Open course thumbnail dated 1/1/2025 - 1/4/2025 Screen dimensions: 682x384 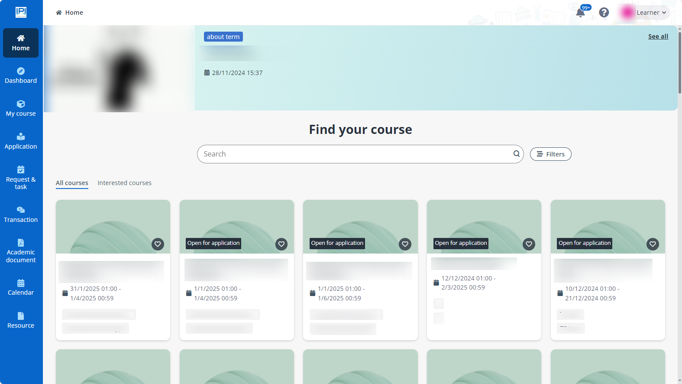tap(237, 227)
